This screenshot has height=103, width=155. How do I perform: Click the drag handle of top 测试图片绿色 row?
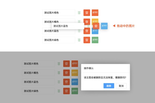coord(79,40)
